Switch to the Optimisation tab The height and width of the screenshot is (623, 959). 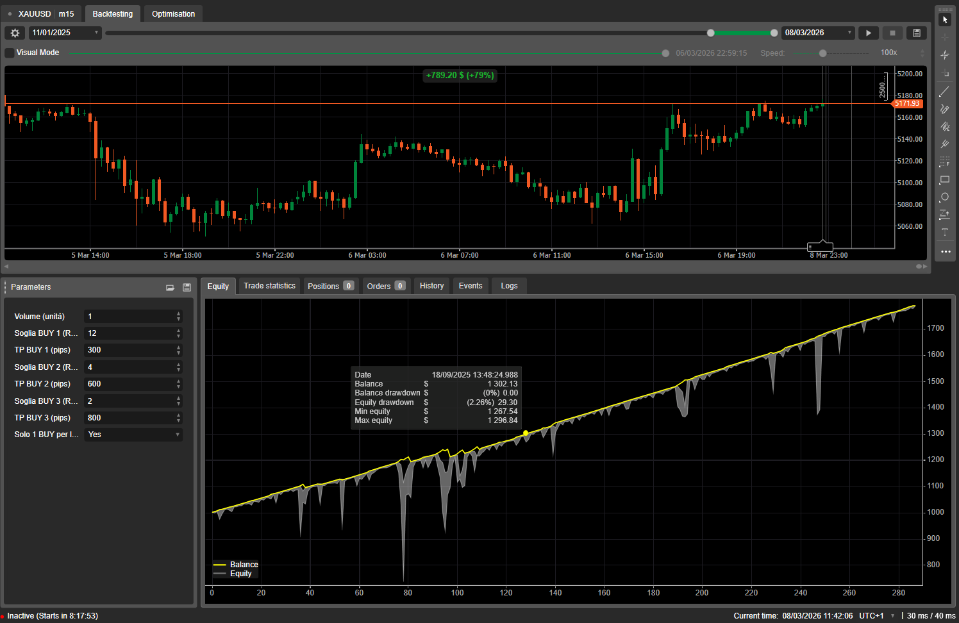click(x=172, y=13)
